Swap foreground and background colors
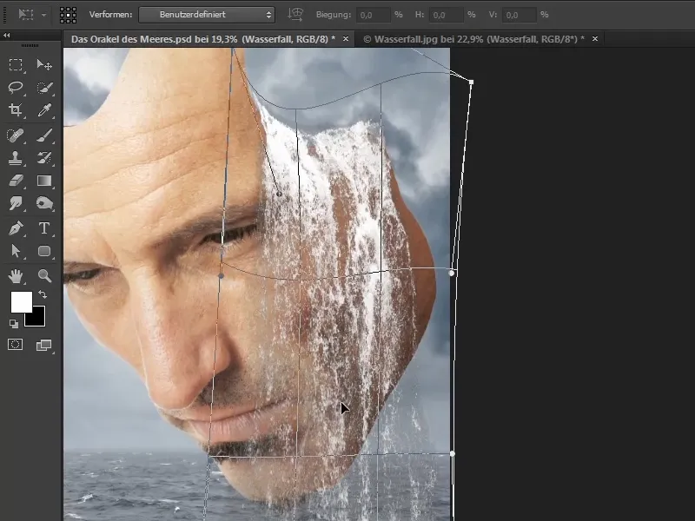This screenshot has height=521, width=695. (x=43, y=294)
